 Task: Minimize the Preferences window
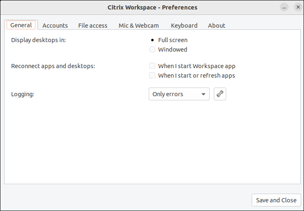pos(284,7)
